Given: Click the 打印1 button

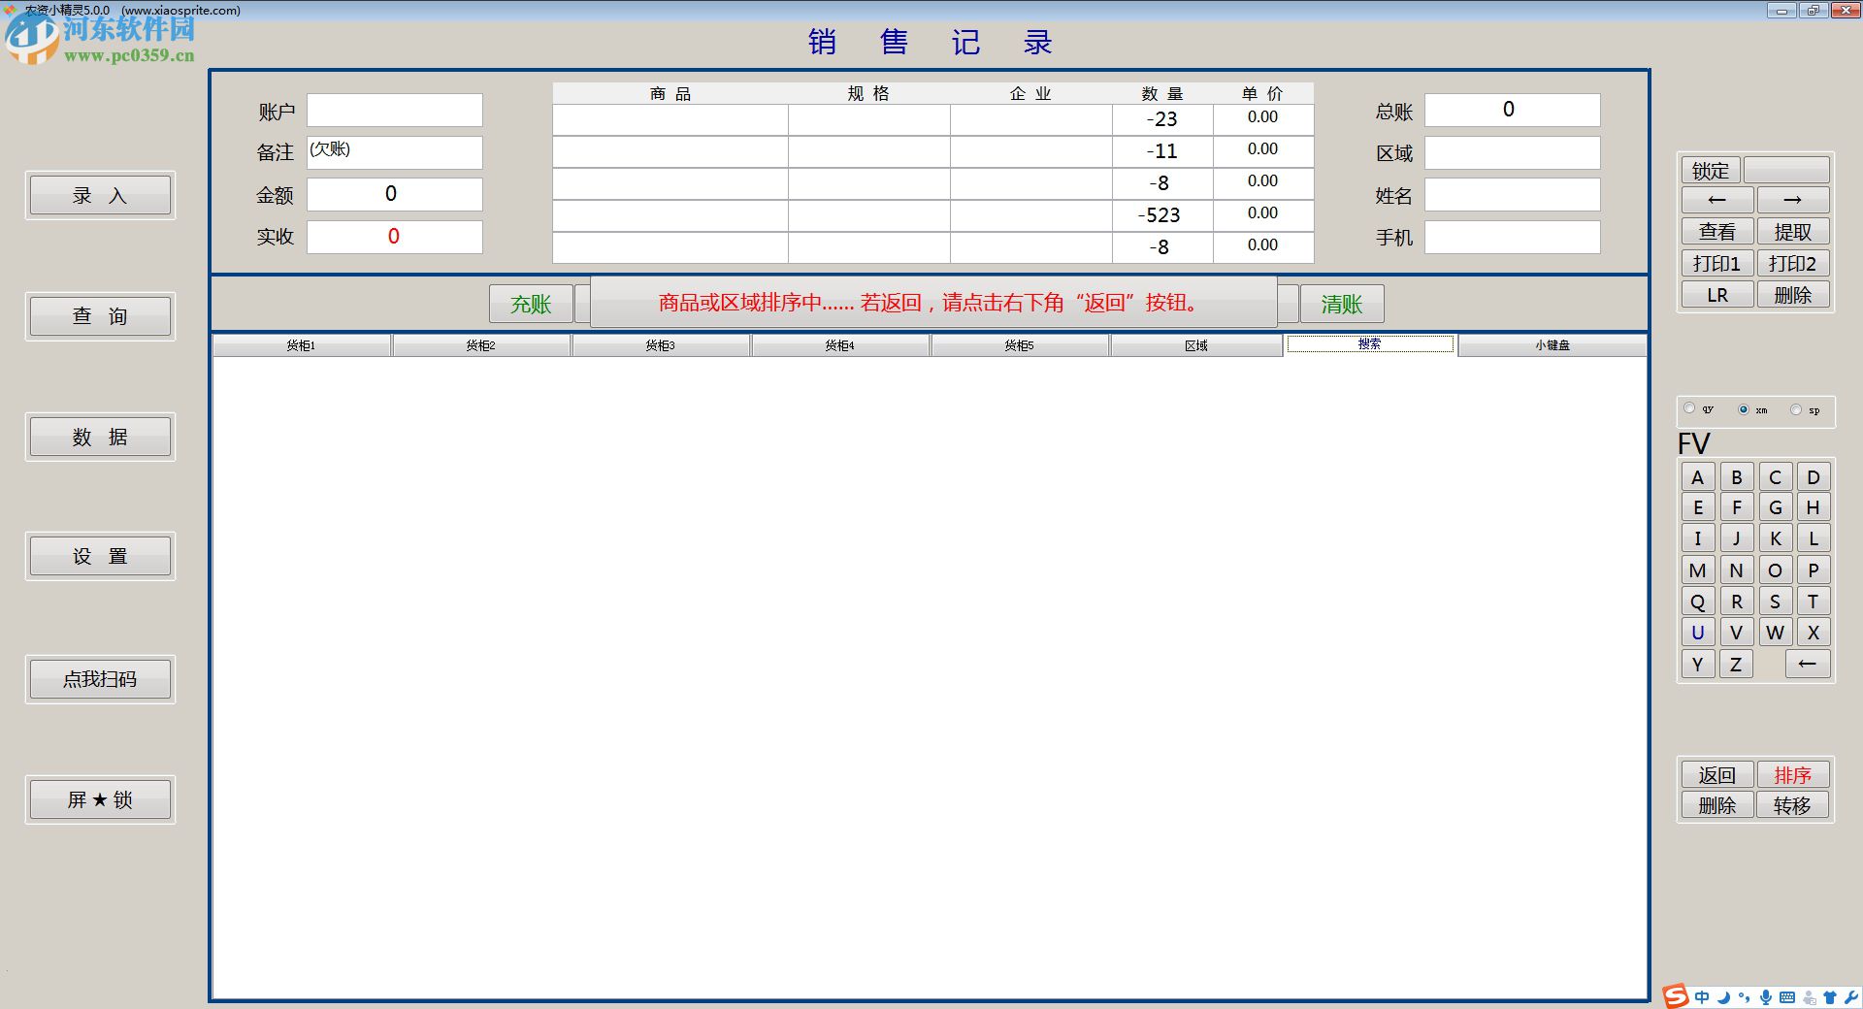Looking at the screenshot, I should tap(1716, 263).
